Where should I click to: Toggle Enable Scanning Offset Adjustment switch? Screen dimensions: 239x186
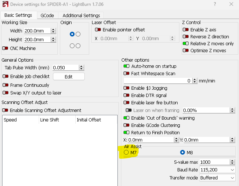(x=5, y=110)
